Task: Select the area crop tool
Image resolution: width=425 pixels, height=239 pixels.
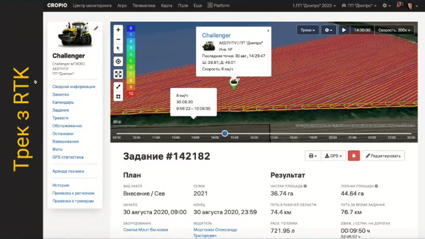Action: coord(118,96)
